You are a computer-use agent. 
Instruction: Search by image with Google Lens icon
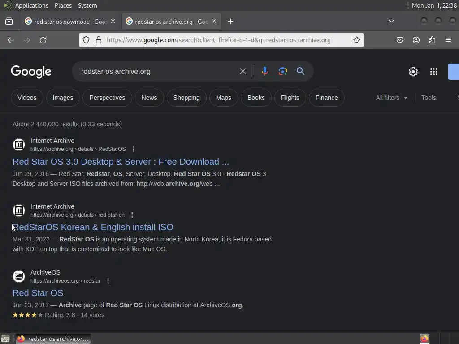tap(282, 71)
